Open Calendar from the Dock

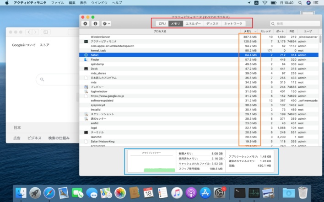click(148, 193)
